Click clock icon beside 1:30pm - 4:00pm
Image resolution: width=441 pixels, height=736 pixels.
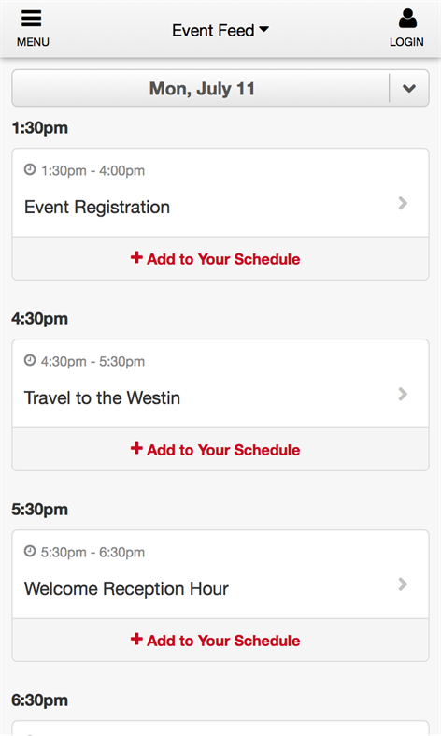click(30, 169)
